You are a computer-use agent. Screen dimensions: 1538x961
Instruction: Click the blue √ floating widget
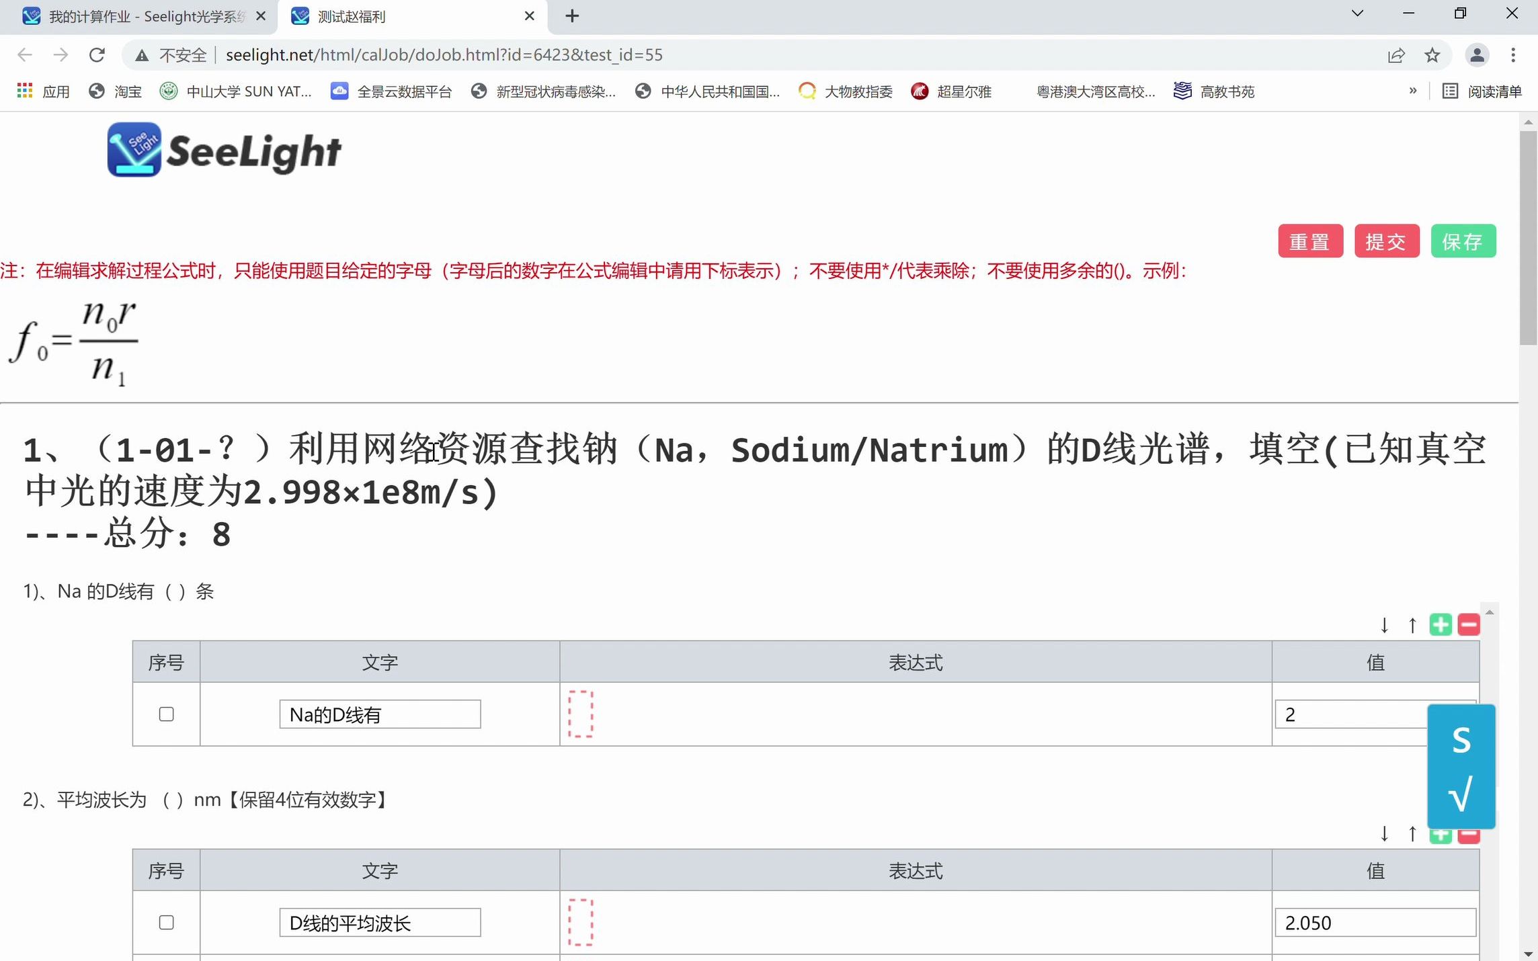coord(1461,795)
